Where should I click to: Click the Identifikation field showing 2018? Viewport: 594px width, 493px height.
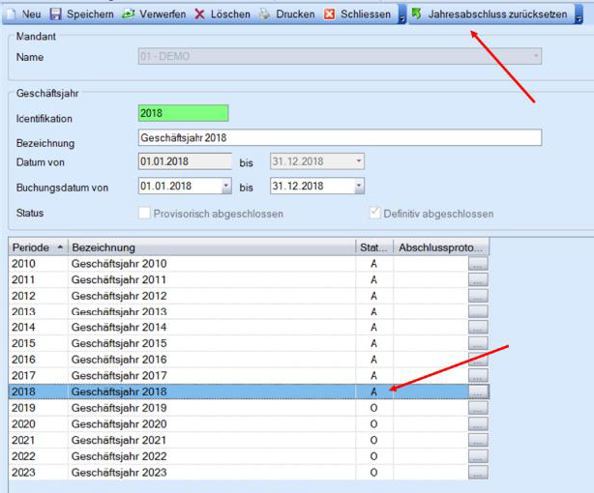[x=184, y=113]
